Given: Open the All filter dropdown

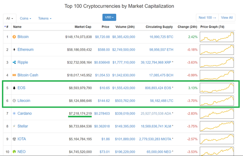Looking at the screenshot, I should tap(9, 18).
